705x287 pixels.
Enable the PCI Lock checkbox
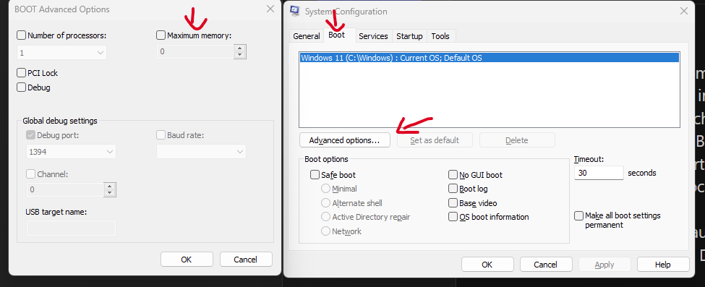click(x=21, y=73)
